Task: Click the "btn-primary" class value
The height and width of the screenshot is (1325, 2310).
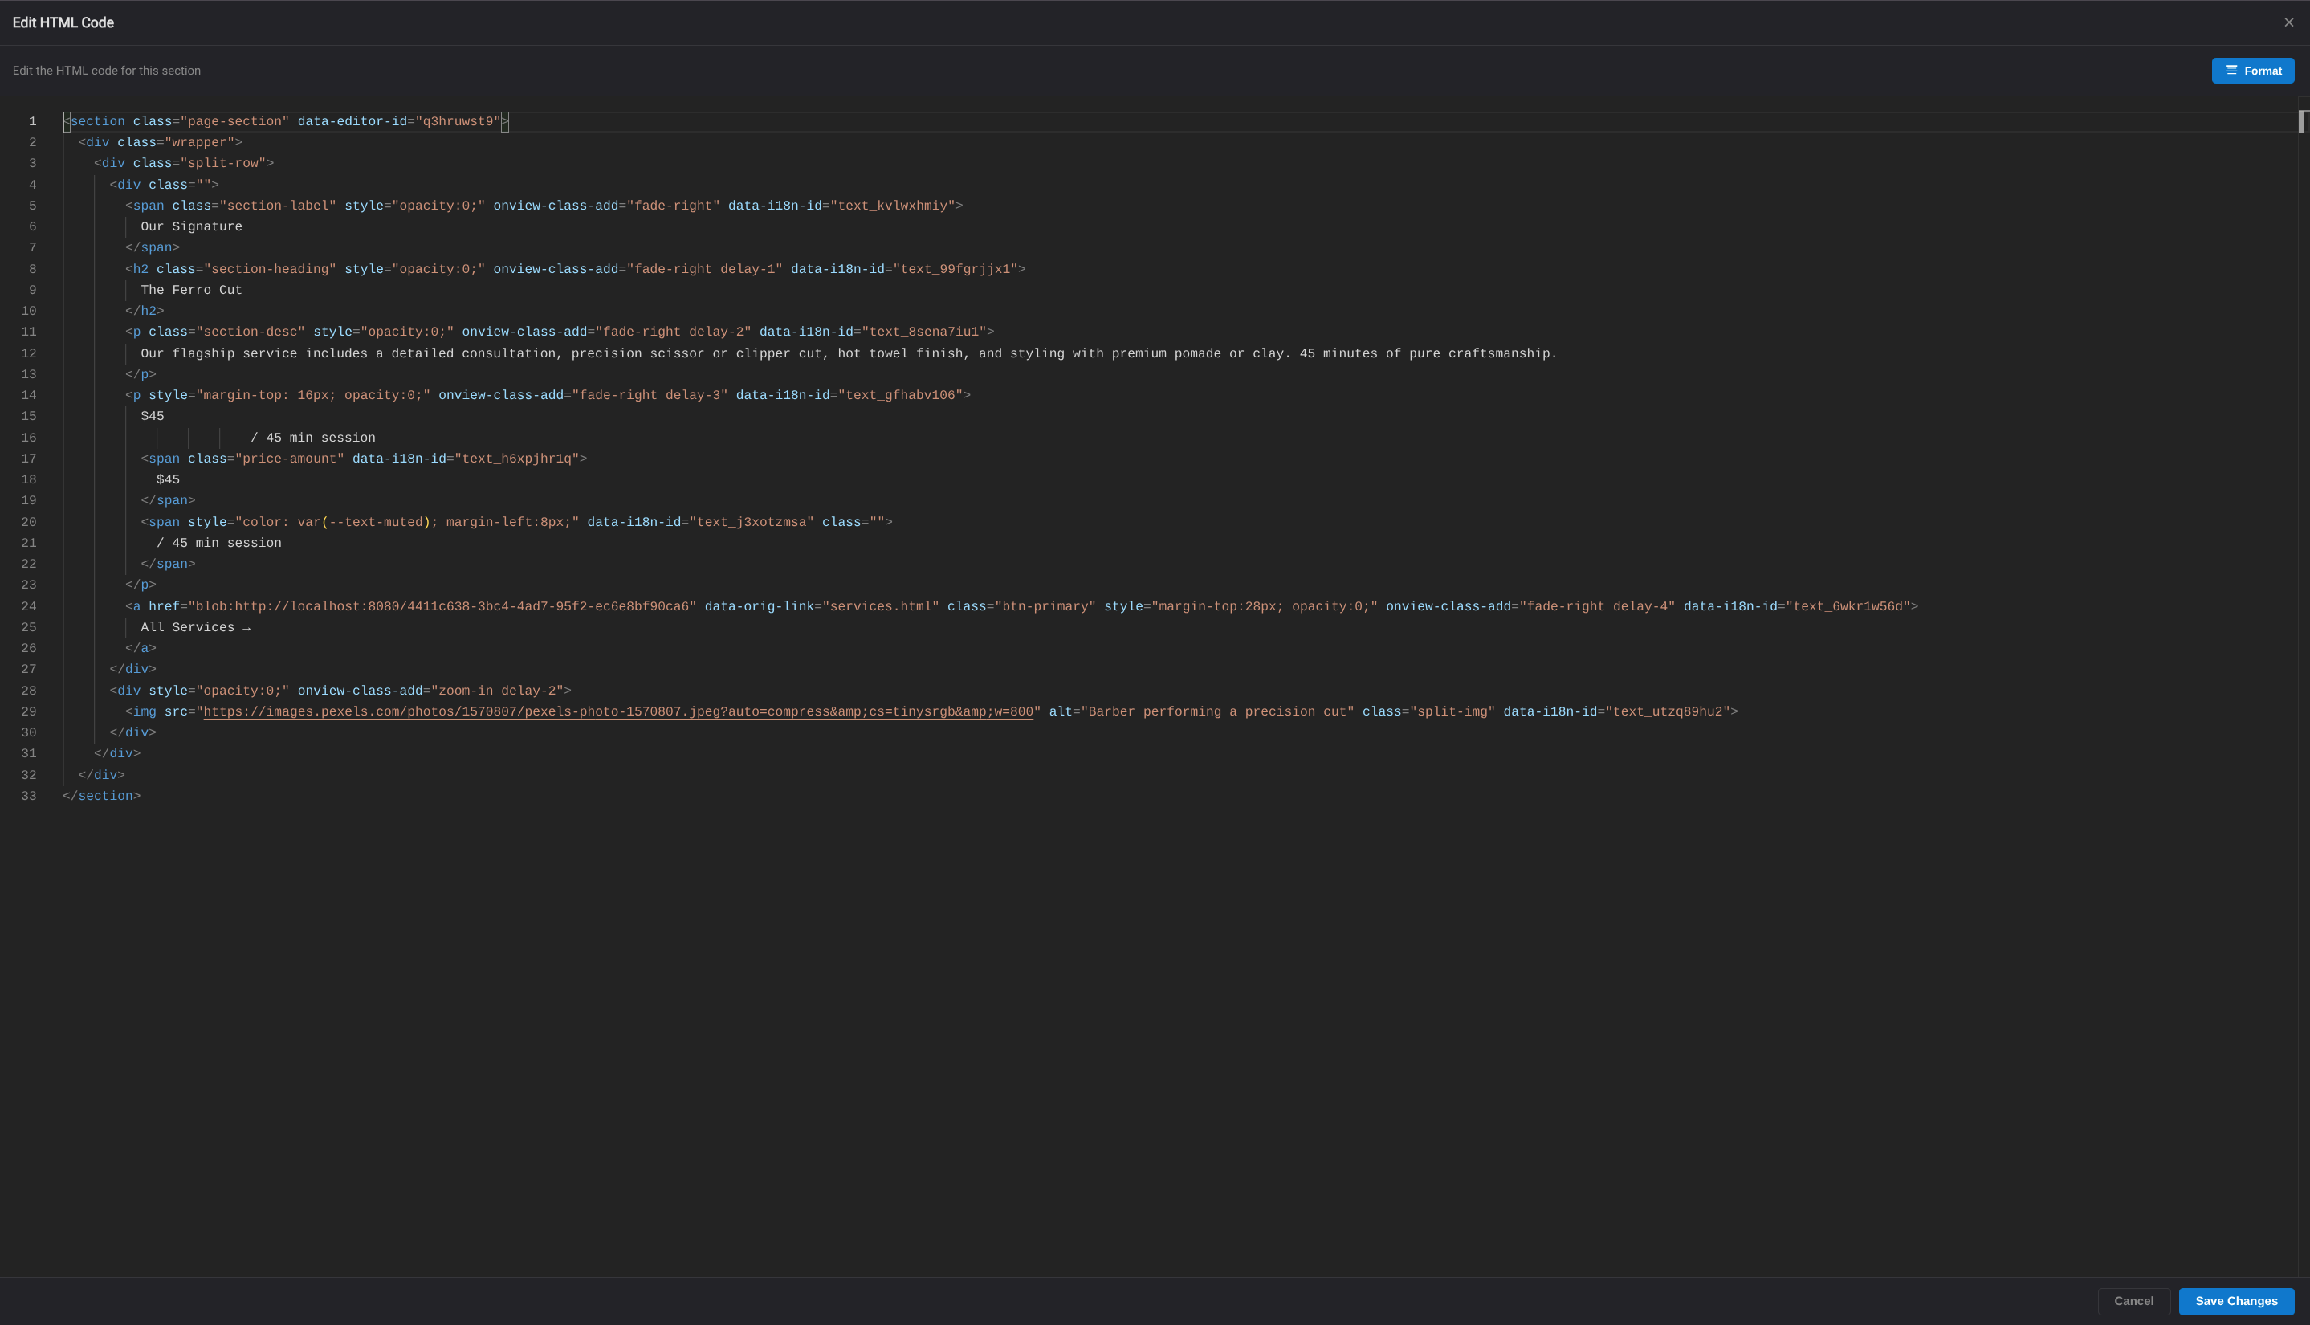Action: tap(1045, 607)
